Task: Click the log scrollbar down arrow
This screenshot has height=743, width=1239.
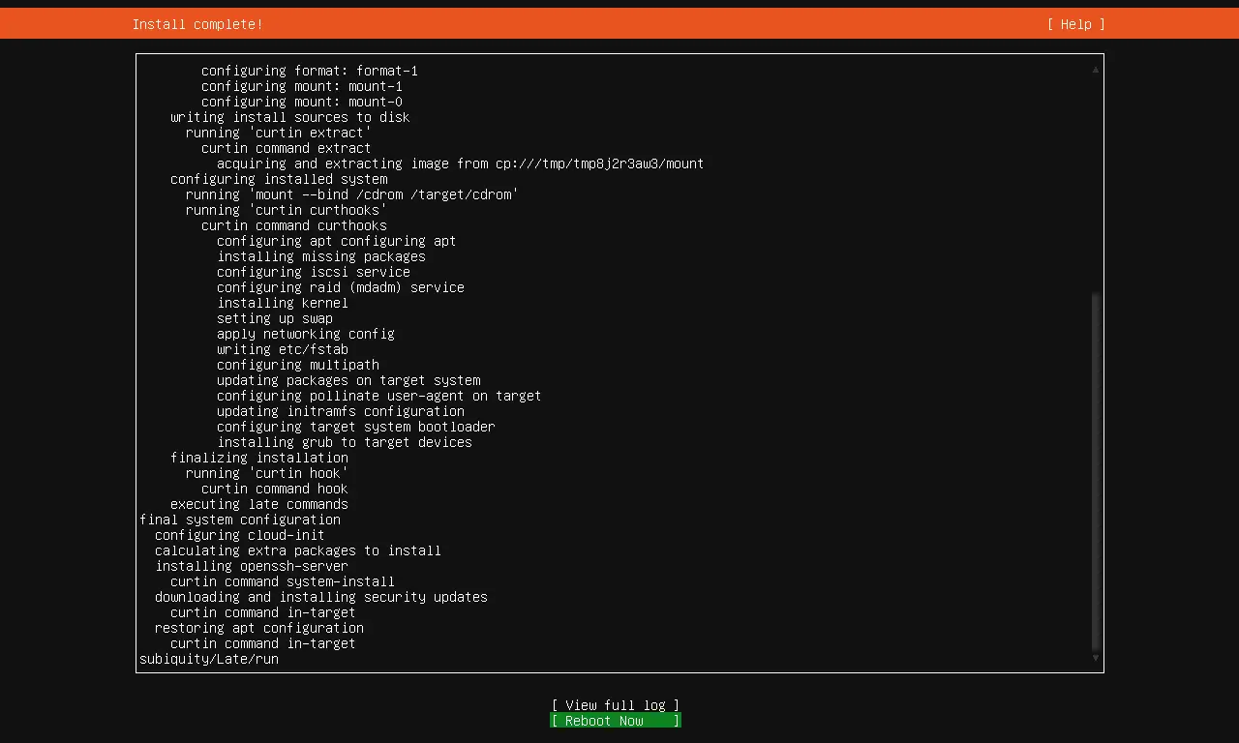Action: point(1096,658)
